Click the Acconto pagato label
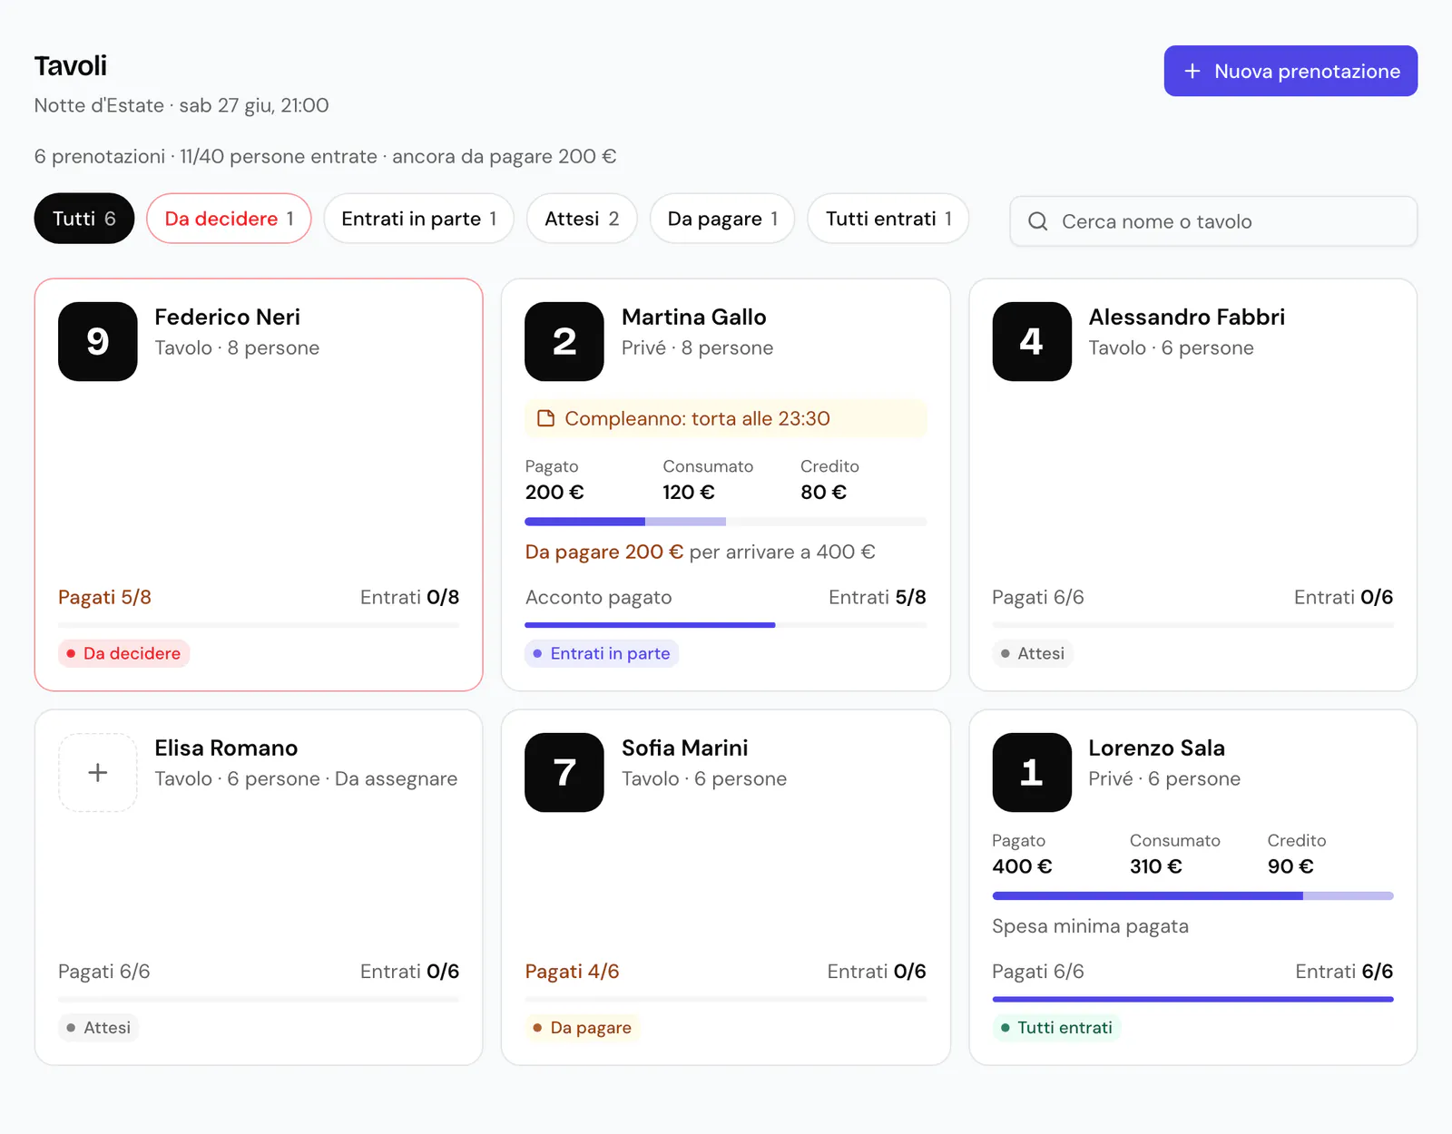Viewport: 1452px width, 1134px height. (599, 597)
